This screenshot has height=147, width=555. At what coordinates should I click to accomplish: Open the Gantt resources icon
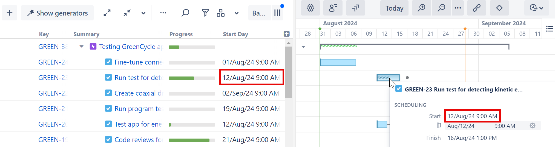(x=333, y=8)
